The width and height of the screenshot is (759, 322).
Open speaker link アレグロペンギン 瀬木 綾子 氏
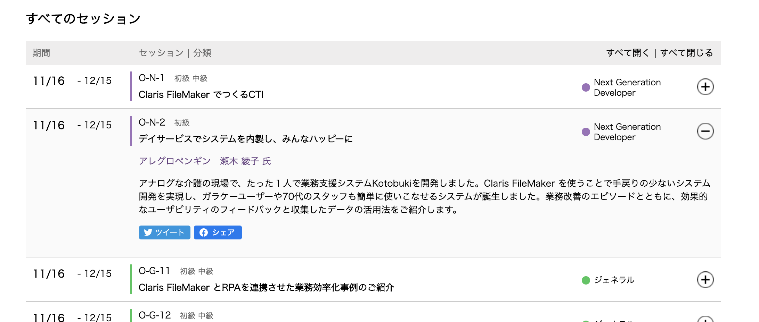pos(205,161)
